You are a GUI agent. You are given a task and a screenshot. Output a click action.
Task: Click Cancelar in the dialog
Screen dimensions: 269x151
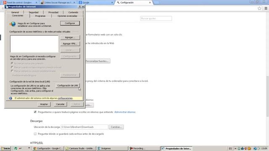point(60,104)
